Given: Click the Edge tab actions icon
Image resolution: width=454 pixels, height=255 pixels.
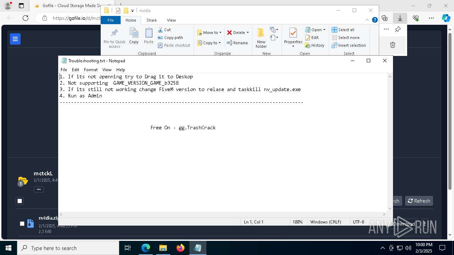Looking at the screenshot, I should [21, 6].
